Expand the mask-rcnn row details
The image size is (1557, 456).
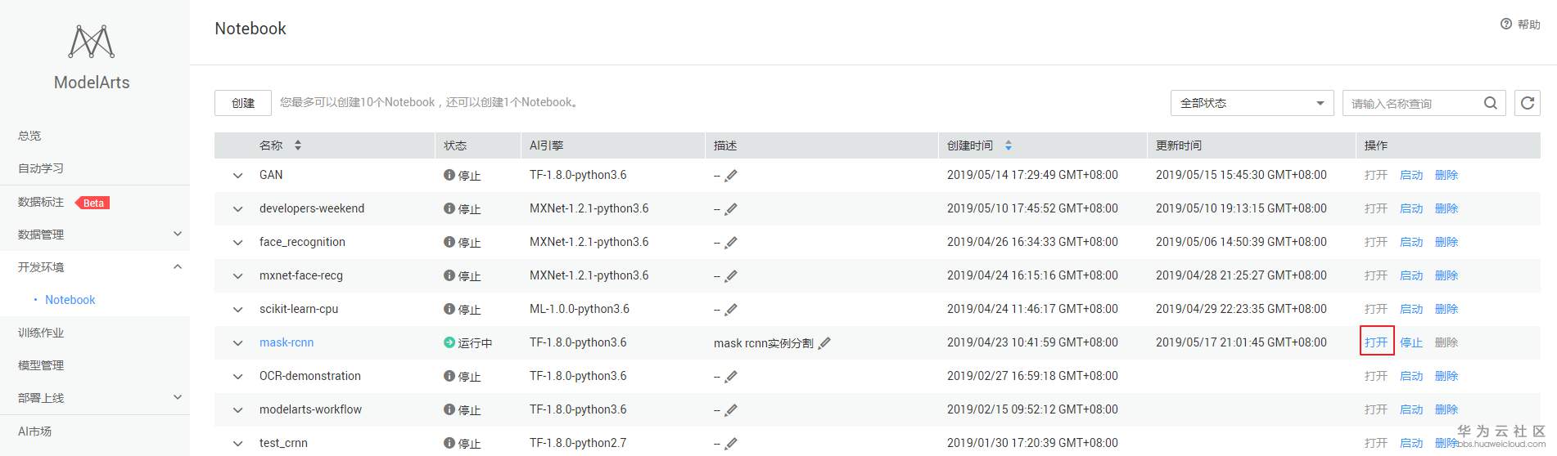tap(238, 343)
